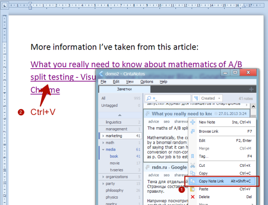
Task: Click the CintaNotes back arrow icon in title bar
Action: pos(101,74)
